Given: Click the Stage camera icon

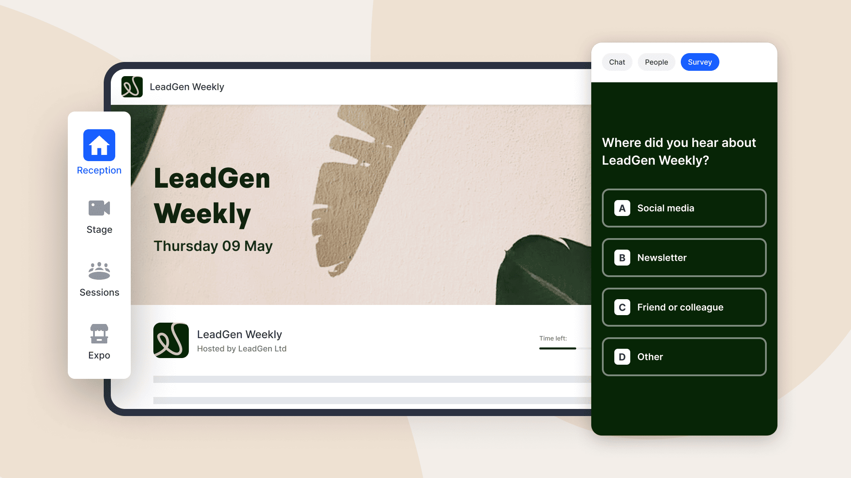Looking at the screenshot, I should point(99,208).
